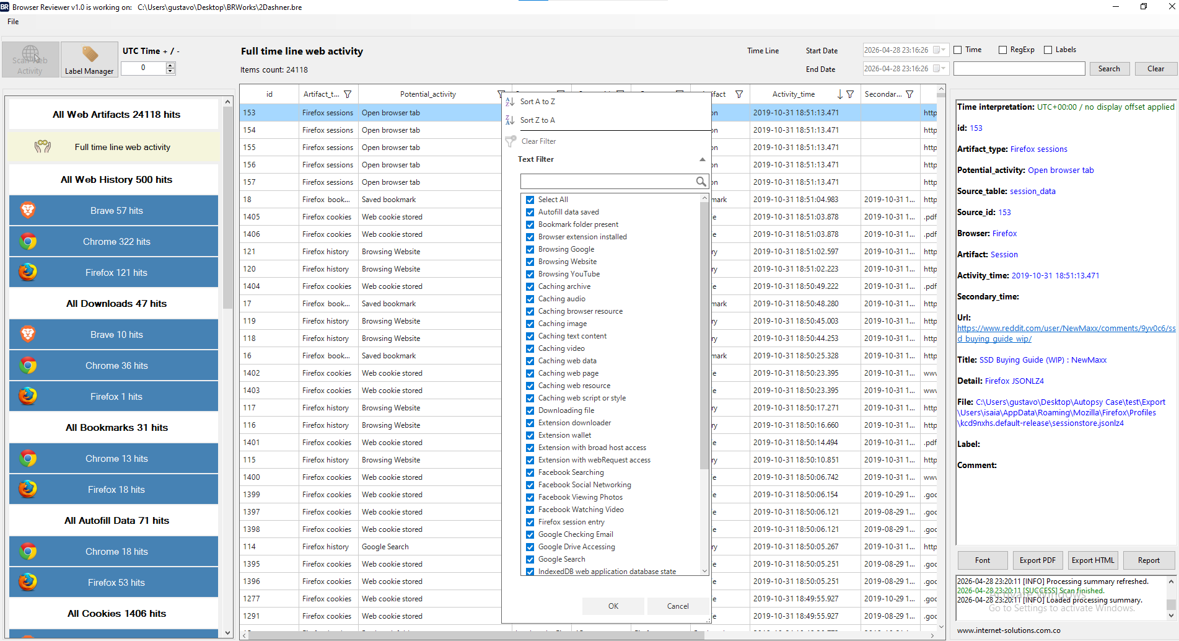
Task: Enable the Time checkbox
Action: click(958, 50)
